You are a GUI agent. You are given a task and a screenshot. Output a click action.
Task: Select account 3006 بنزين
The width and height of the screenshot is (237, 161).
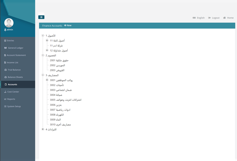click(56, 105)
